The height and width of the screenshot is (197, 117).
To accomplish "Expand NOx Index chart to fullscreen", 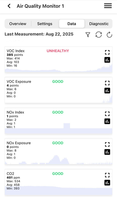I will point(107,114).
